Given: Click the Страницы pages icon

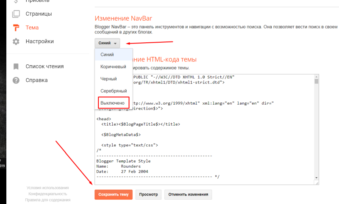Looking at the screenshot, I should tap(16, 14).
